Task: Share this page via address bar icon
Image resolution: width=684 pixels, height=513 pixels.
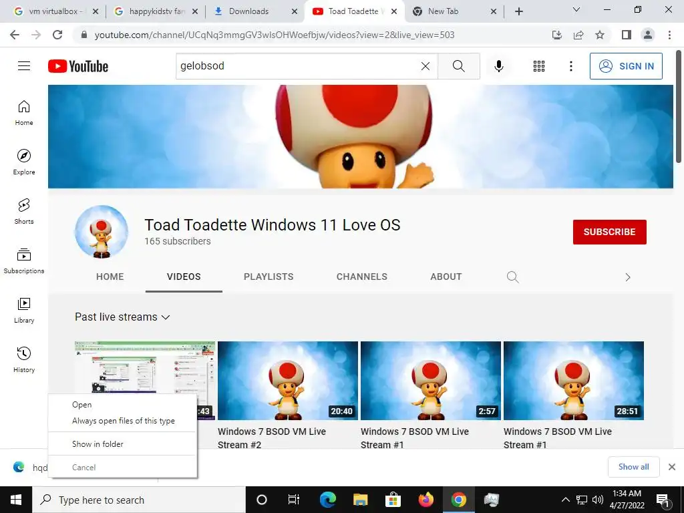Action: [578, 35]
